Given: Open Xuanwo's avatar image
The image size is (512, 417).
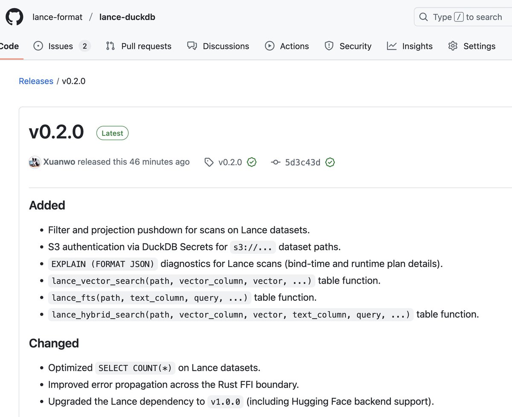Looking at the screenshot, I should (35, 162).
